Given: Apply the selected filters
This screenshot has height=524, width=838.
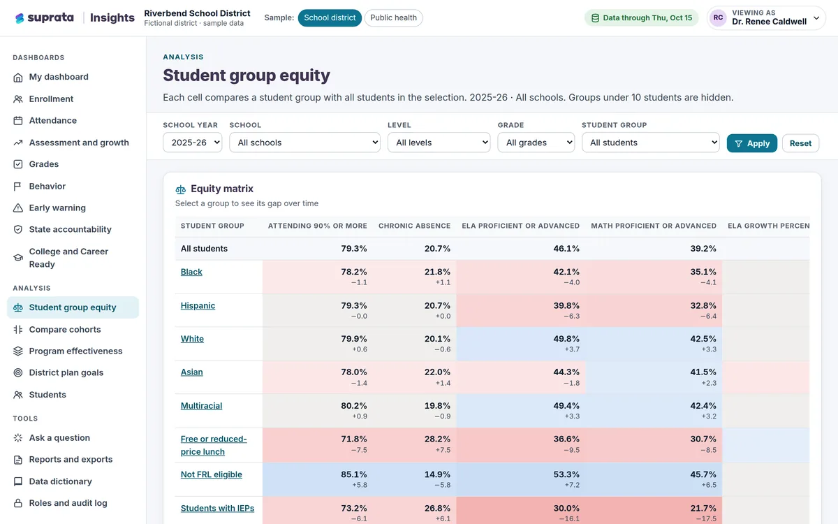Looking at the screenshot, I should [x=751, y=143].
